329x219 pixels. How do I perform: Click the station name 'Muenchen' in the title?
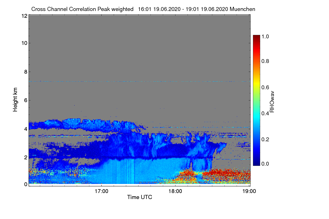[x=243, y=9]
